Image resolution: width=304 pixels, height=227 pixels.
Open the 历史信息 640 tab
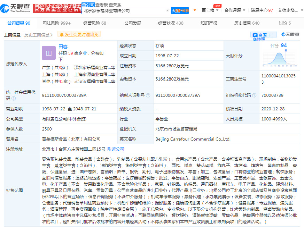pos(247,23)
